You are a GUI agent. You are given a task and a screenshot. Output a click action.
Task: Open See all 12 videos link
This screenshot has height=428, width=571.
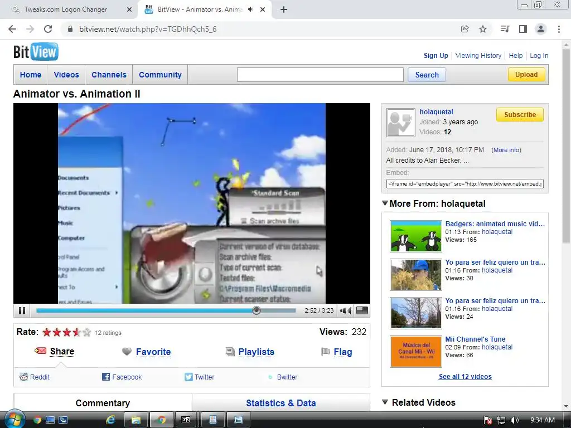point(465,377)
